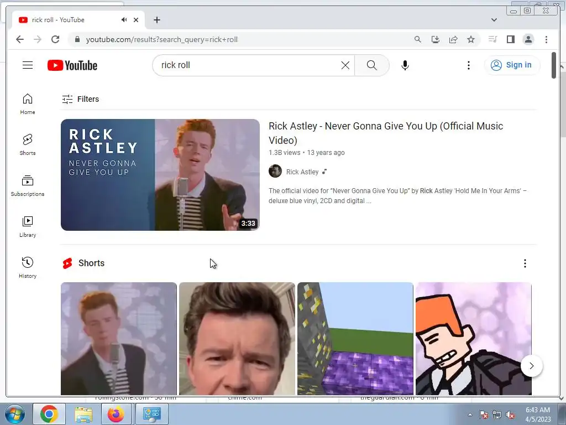
Task: Click Chrome in the taskbar
Action: 49,414
